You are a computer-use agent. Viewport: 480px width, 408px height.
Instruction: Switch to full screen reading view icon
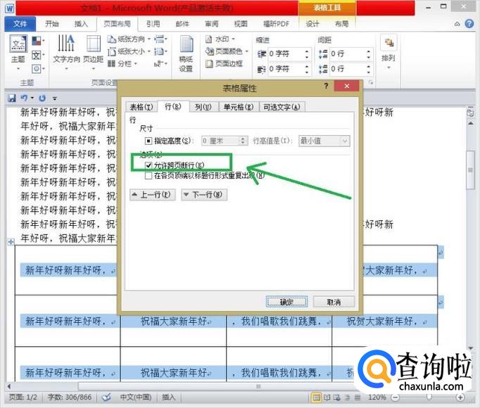coord(327,397)
